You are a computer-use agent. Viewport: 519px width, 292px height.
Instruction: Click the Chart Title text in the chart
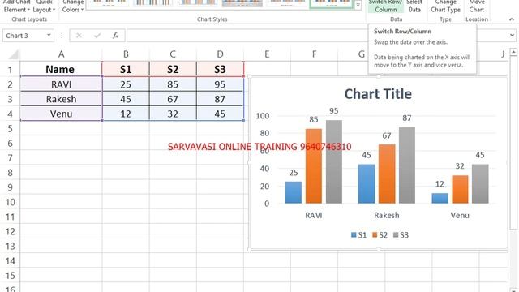click(378, 94)
